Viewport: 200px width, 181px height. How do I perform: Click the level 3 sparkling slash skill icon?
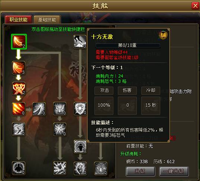point(19,68)
